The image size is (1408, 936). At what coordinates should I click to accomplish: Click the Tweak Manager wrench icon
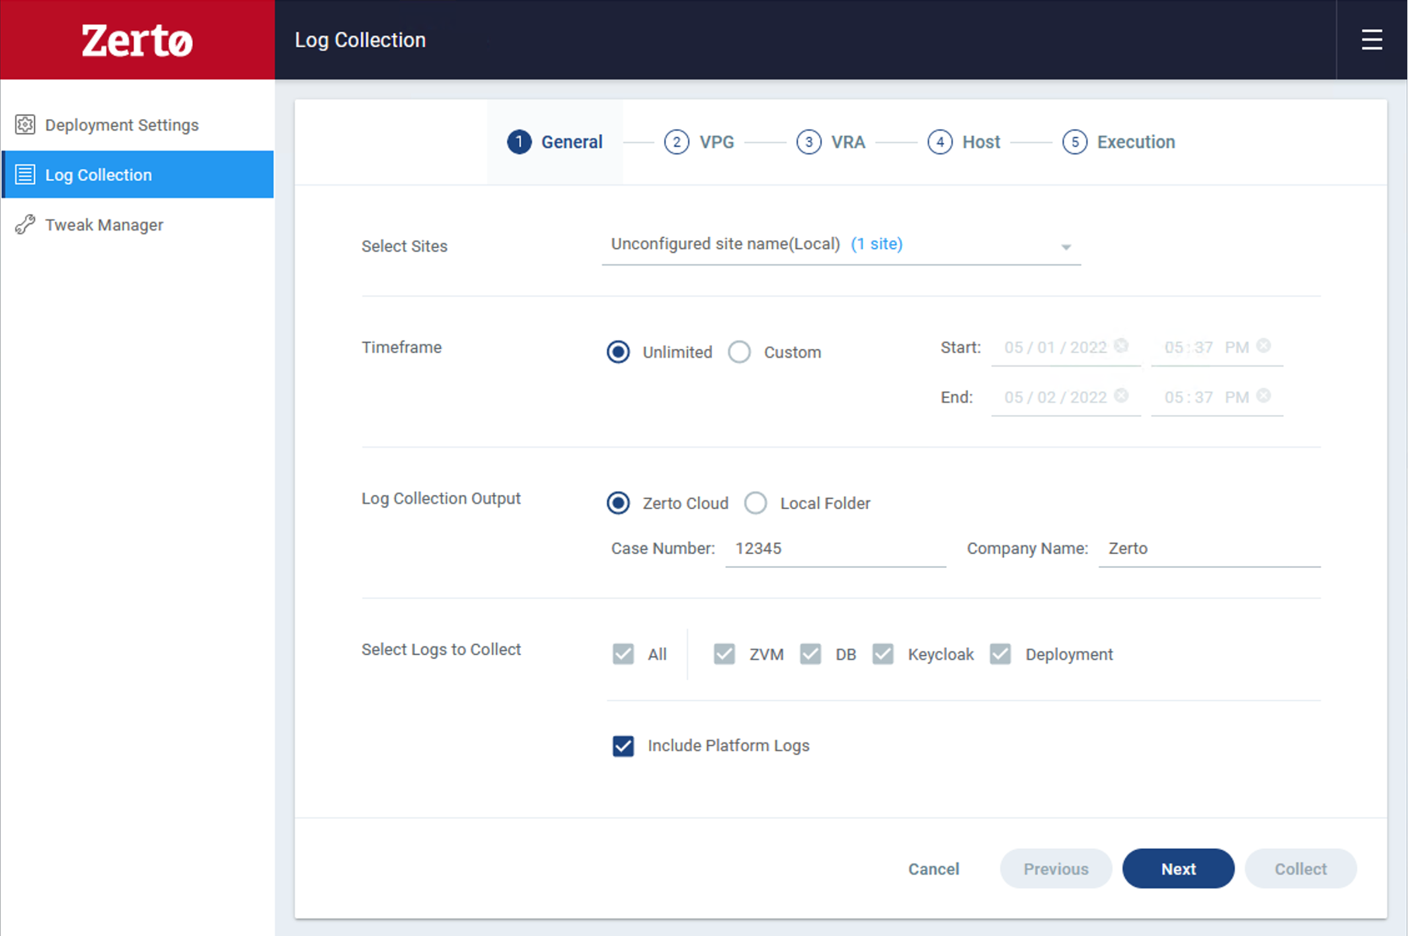25,225
